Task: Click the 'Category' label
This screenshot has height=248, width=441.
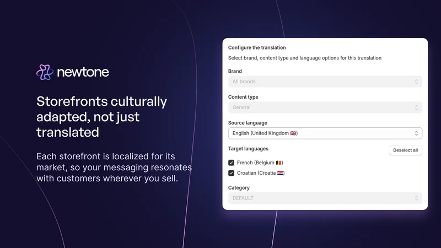Action: 239,188
